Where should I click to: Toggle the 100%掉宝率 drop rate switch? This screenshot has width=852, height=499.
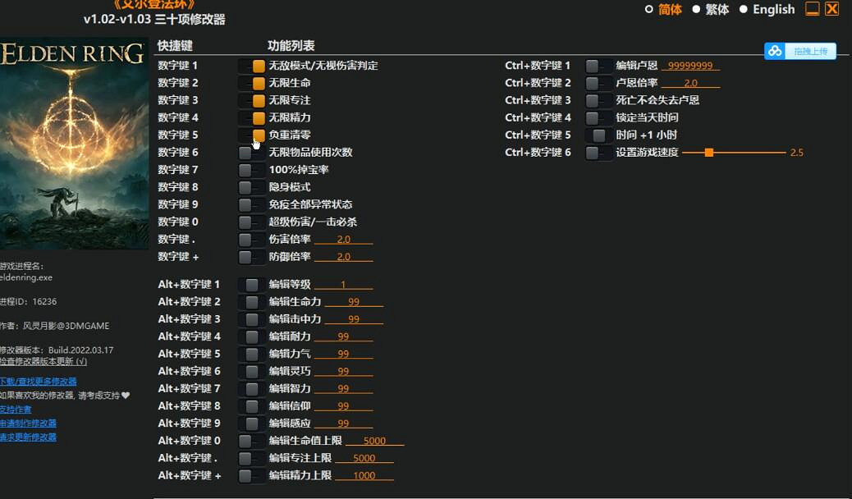tap(250, 170)
